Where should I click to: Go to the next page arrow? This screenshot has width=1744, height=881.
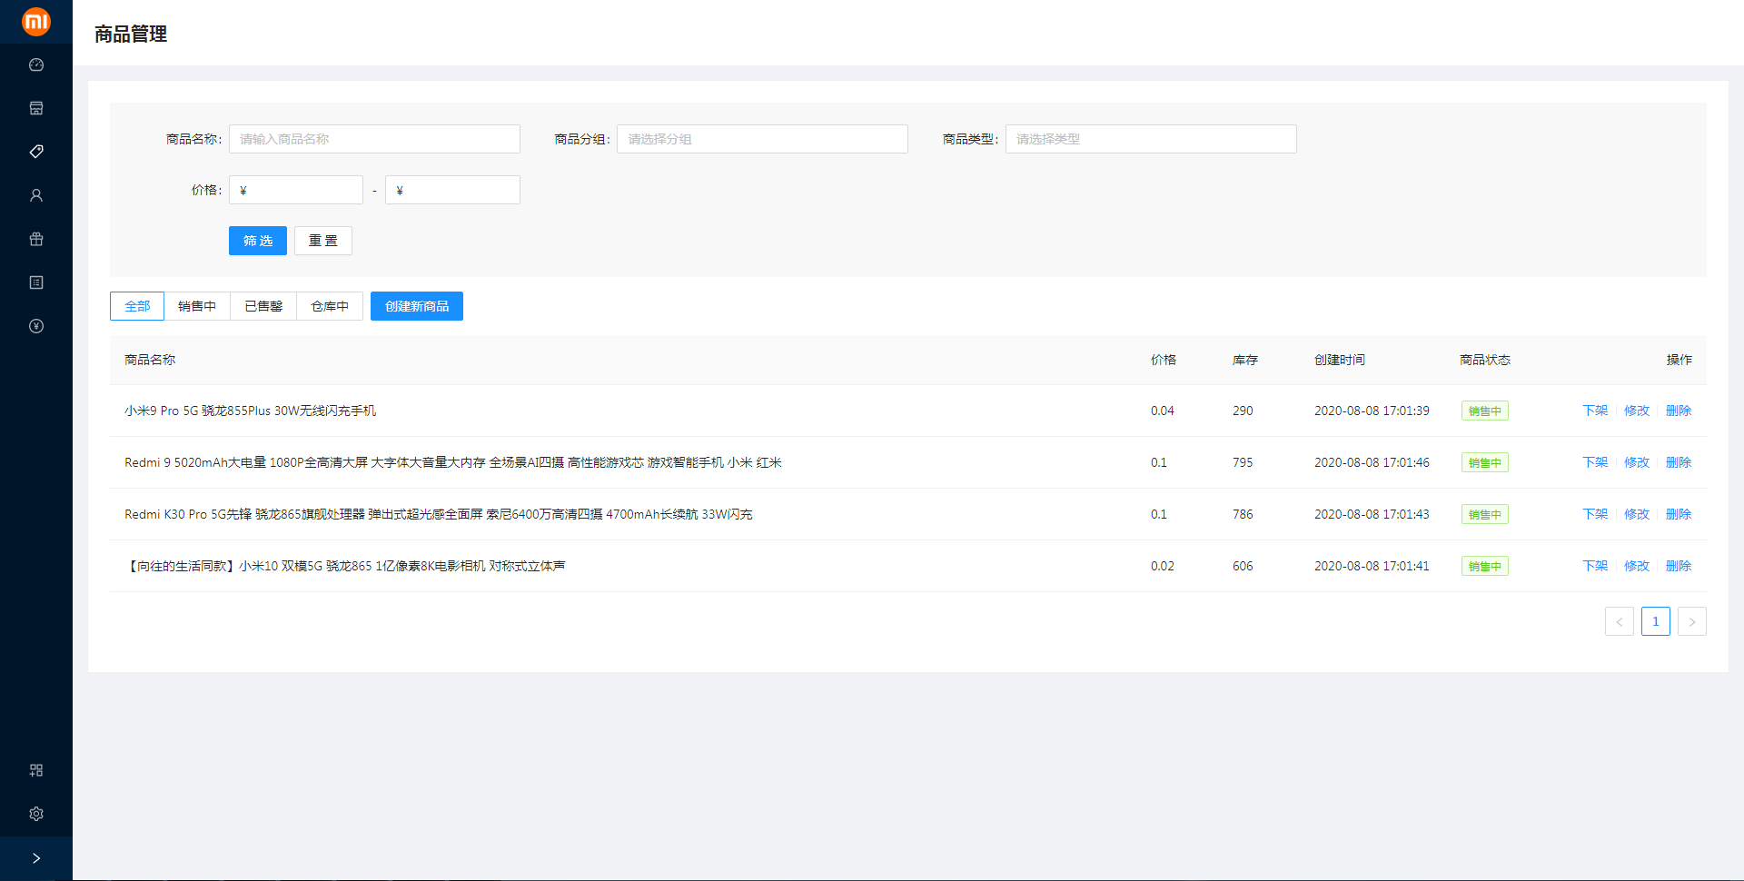[x=1692, y=621]
